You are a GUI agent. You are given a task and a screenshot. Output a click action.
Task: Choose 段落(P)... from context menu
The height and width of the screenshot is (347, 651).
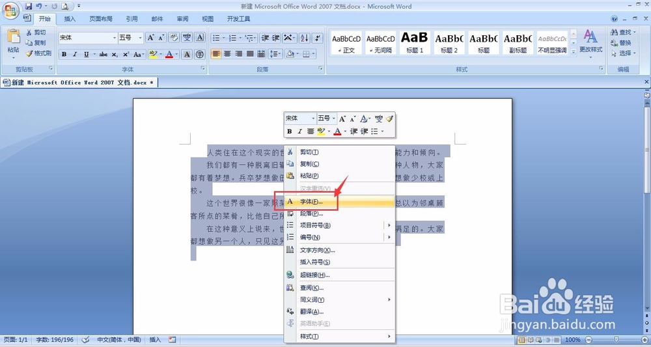pos(340,214)
